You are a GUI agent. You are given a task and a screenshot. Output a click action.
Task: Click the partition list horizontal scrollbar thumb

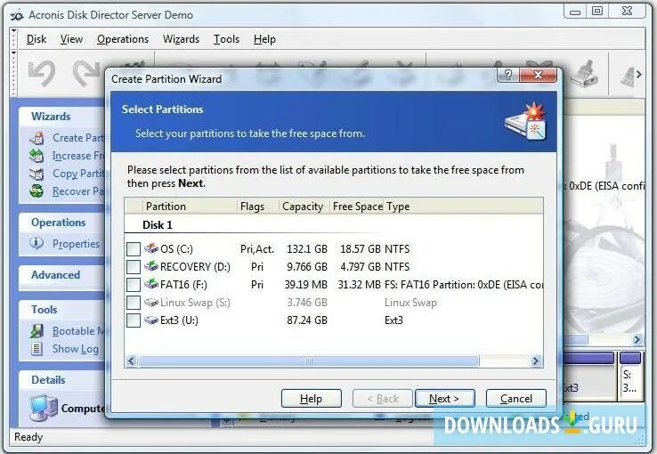point(309,361)
